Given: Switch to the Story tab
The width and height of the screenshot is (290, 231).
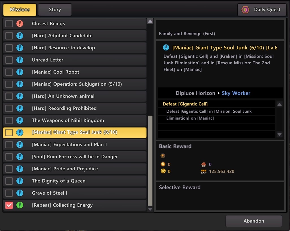Looking at the screenshot, I should pos(55,10).
